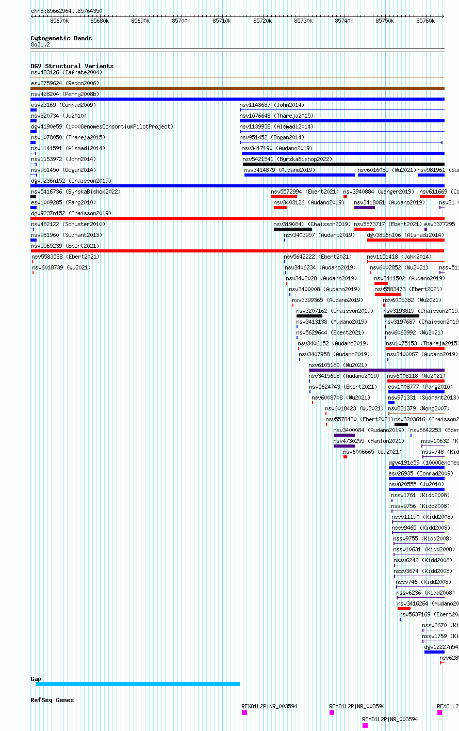Select variant label nsv820555 (Ju2010)

pyautogui.click(x=416, y=484)
